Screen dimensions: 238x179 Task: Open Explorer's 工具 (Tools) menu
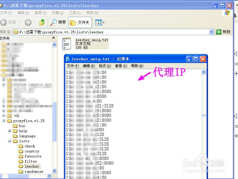click(x=75, y=13)
